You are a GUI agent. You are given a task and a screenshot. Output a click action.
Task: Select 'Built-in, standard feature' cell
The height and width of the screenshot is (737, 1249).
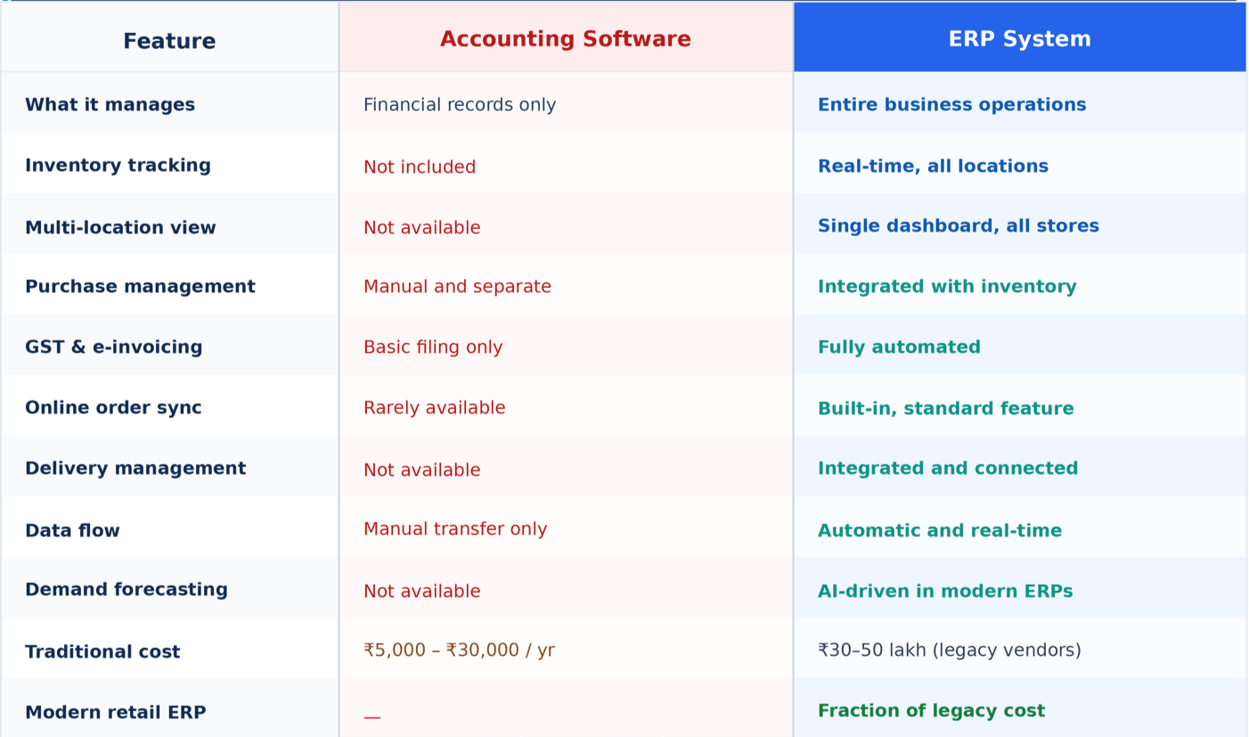[x=945, y=409]
